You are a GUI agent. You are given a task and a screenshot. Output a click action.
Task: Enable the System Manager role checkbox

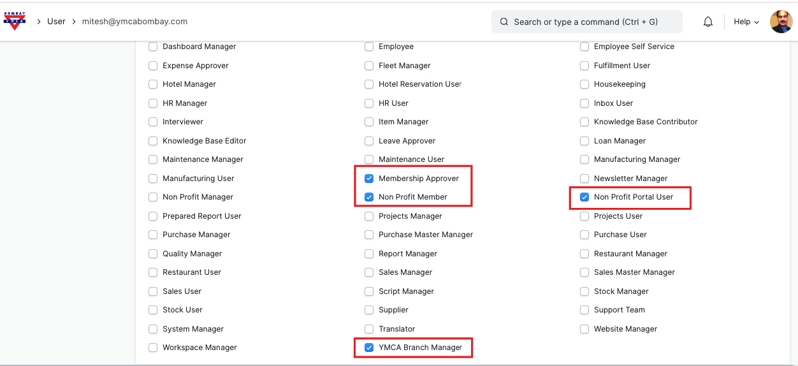tap(153, 329)
